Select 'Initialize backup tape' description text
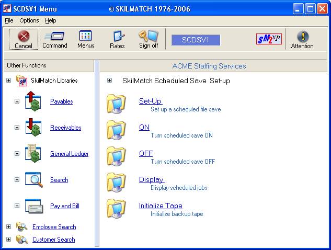Image resolution: width=331 pixels, height=250 pixels. (177, 214)
